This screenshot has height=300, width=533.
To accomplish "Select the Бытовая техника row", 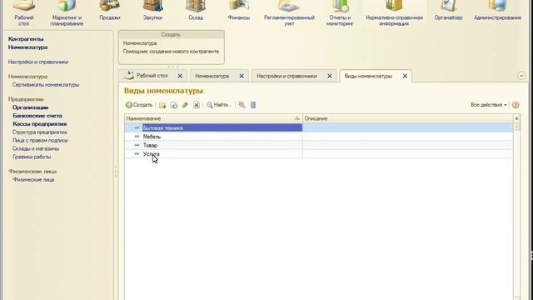I will coord(318,127).
